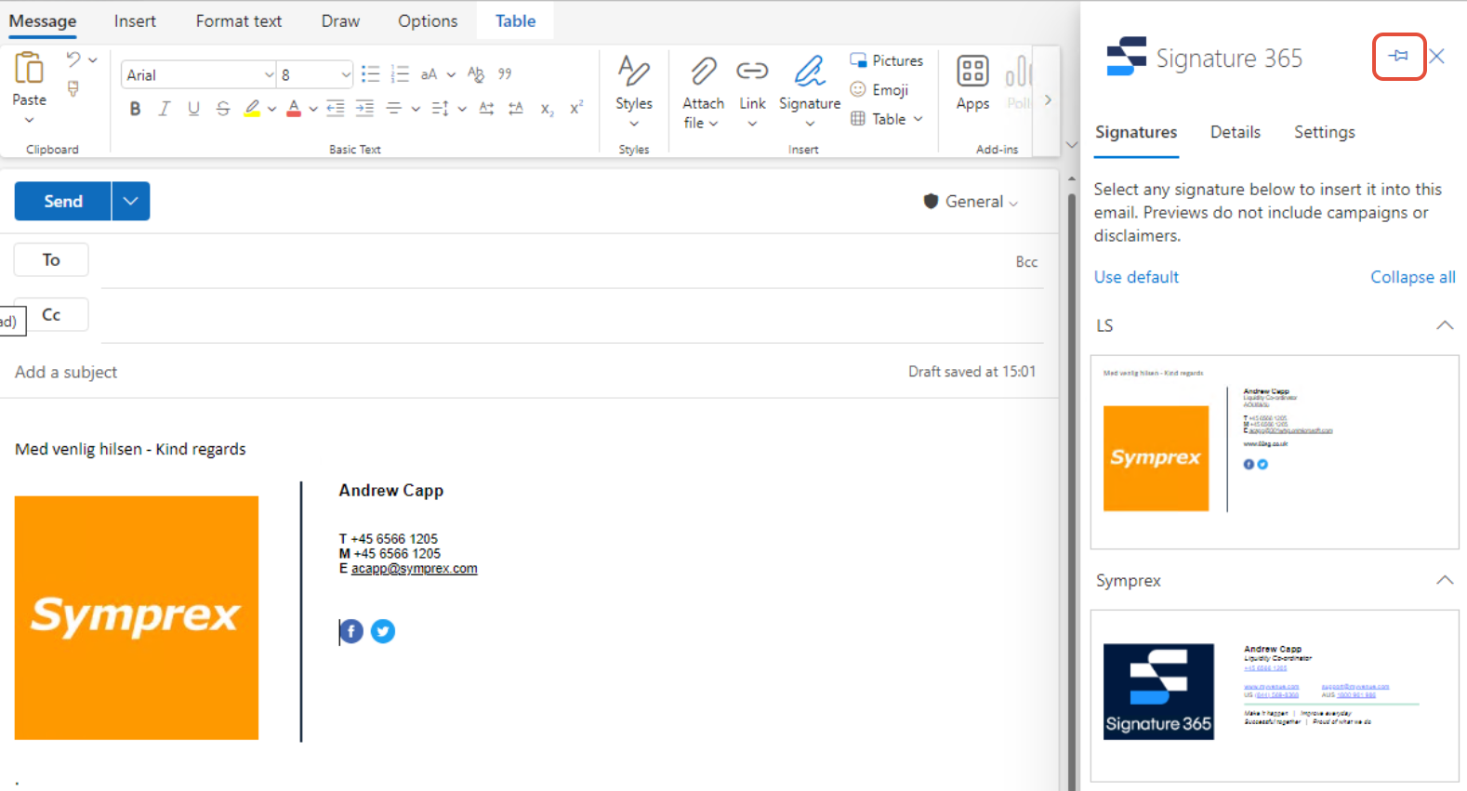This screenshot has width=1467, height=791.
Task: Click the clear formatting icon
Action: (476, 74)
